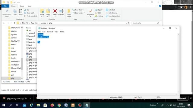Click Notepad text editing area
The height and width of the screenshot is (108, 193).
(108, 63)
